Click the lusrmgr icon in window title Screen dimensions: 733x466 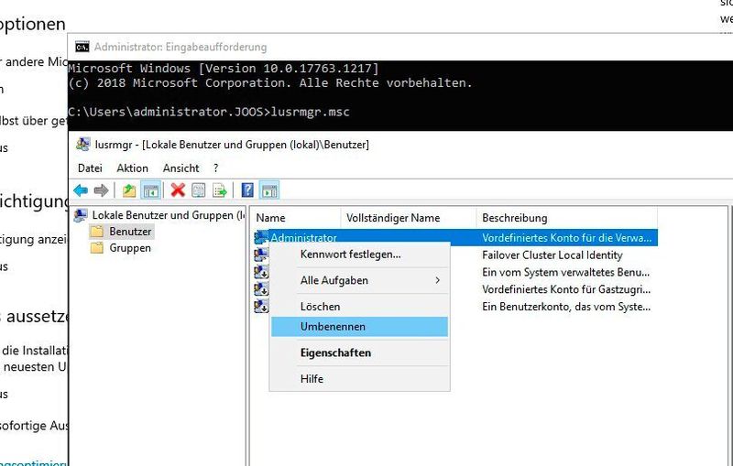pyautogui.click(x=82, y=145)
